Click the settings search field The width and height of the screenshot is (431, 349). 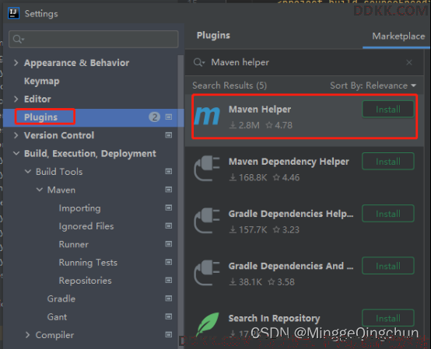coord(93,40)
